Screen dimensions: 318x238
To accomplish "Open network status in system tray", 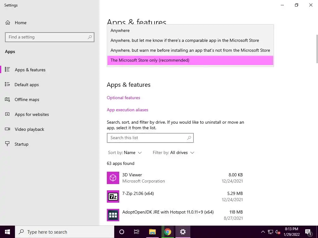I will [x=270, y=232].
